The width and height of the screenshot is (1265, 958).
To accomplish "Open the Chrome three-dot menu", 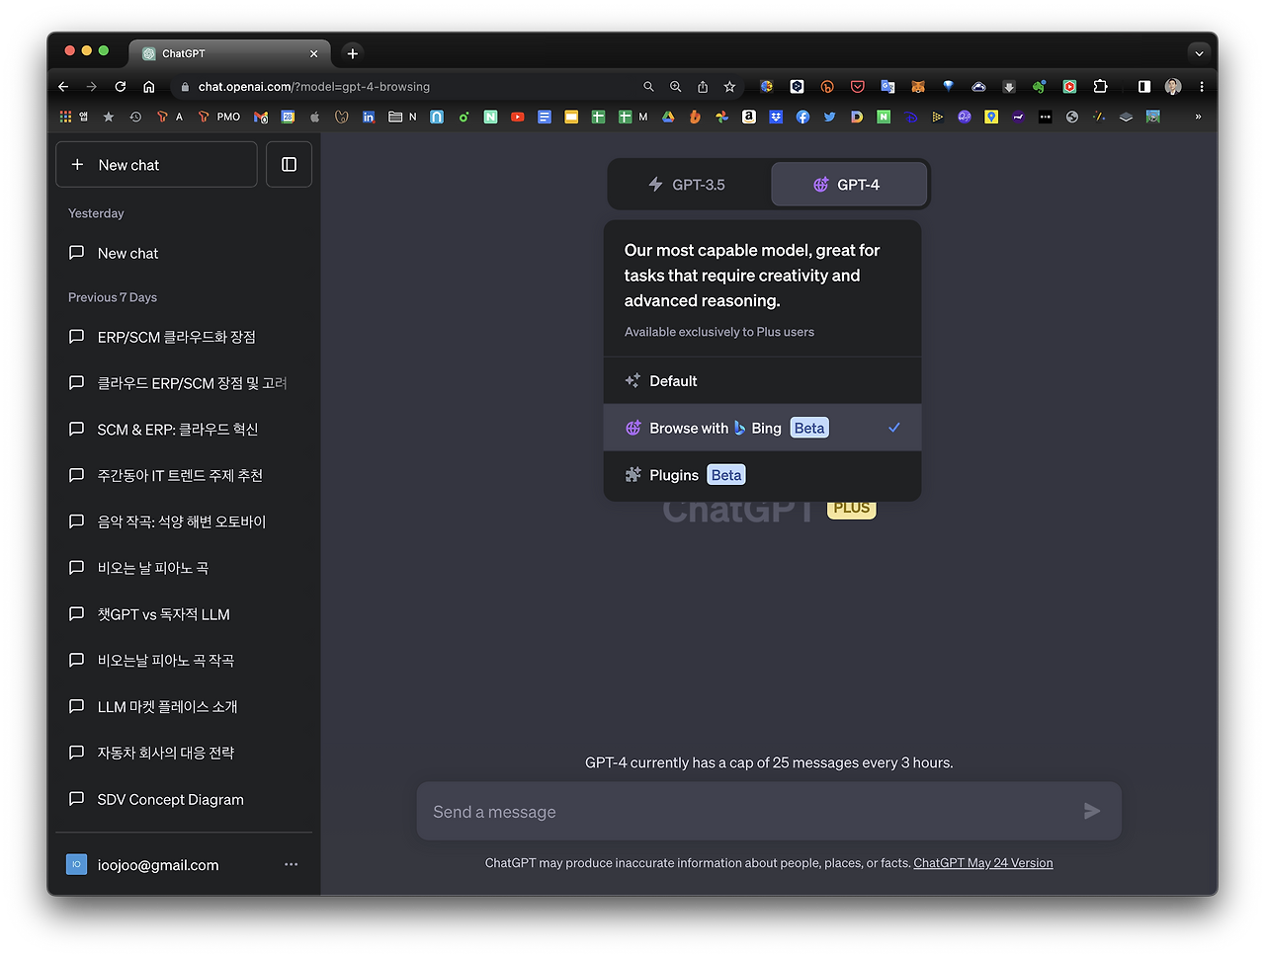I will 1202,87.
